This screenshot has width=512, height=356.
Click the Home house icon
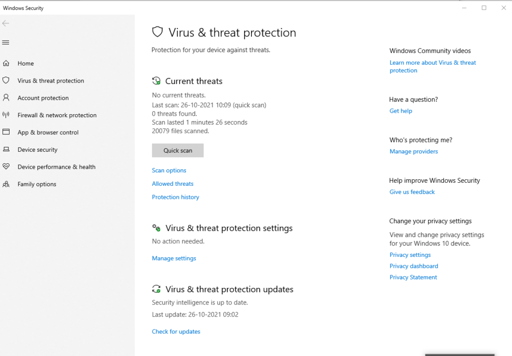pos(6,63)
